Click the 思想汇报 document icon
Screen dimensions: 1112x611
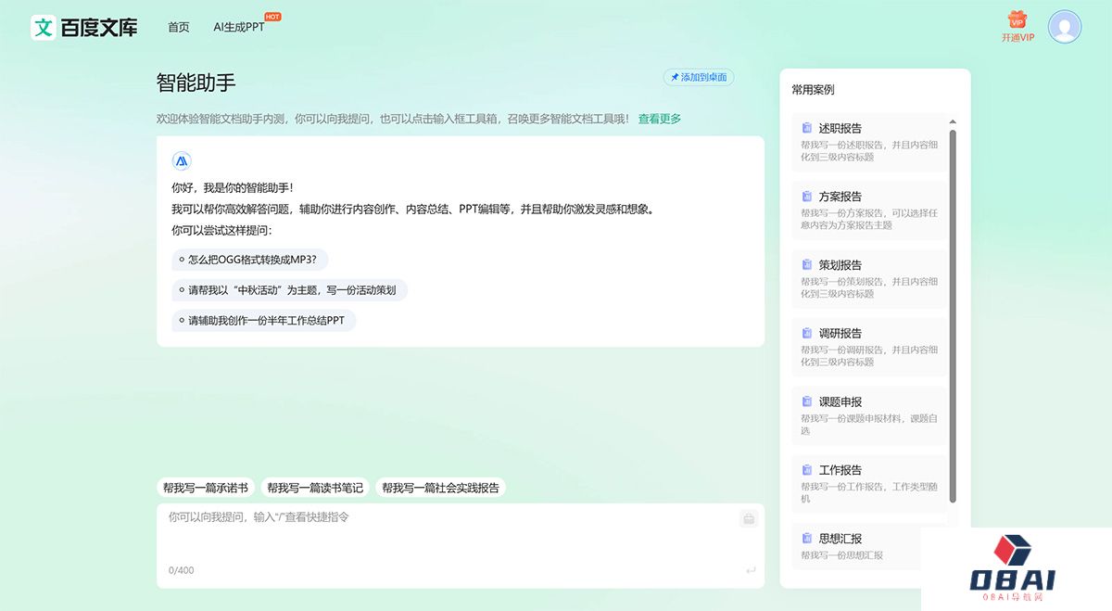[807, 539]
